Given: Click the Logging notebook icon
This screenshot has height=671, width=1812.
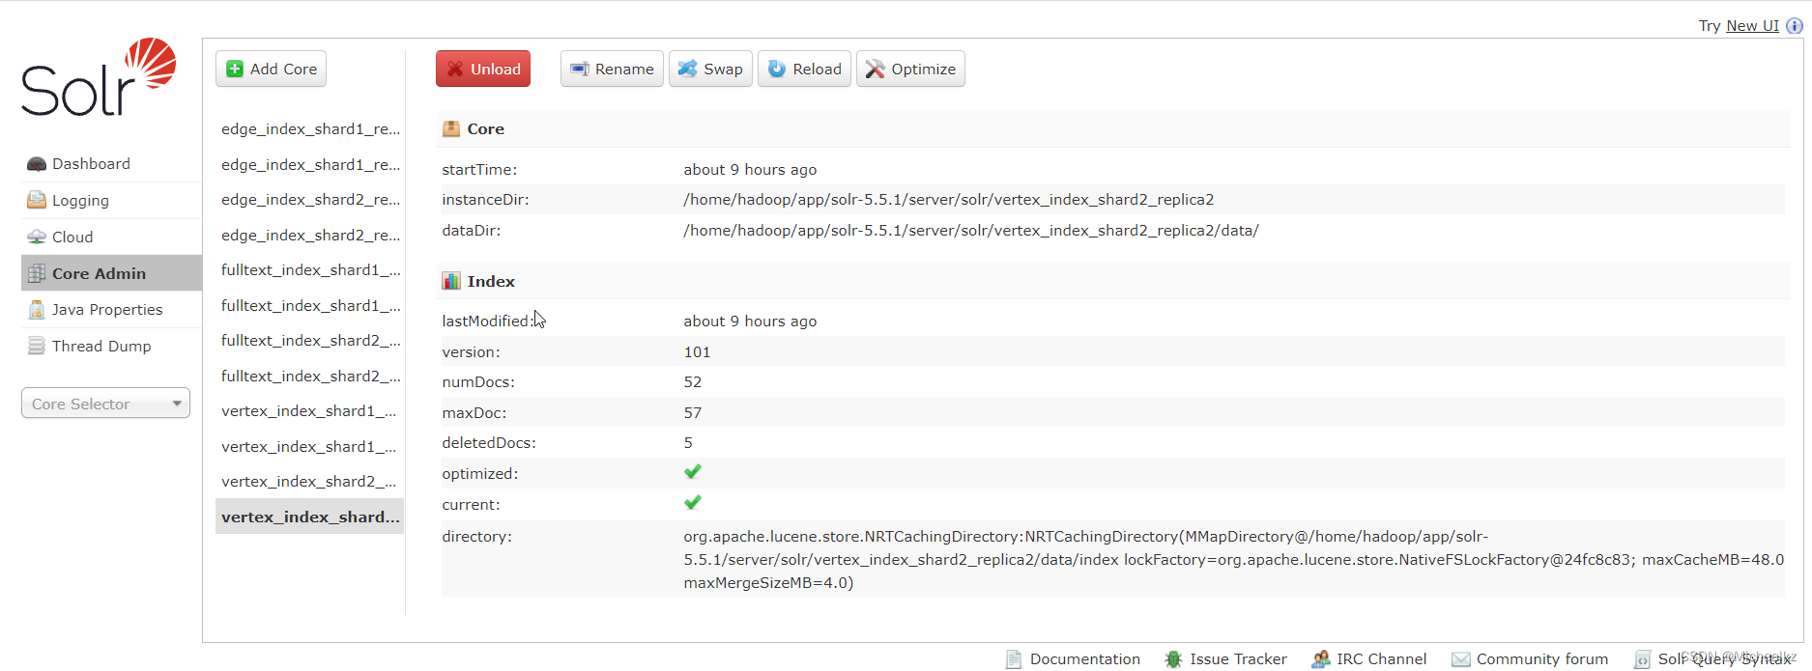Looking at the screenshot, I should click(x=37, y=200).
